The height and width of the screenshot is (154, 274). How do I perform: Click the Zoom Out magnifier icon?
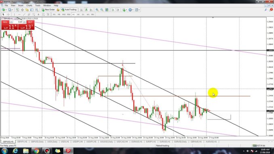click(102, 10)
